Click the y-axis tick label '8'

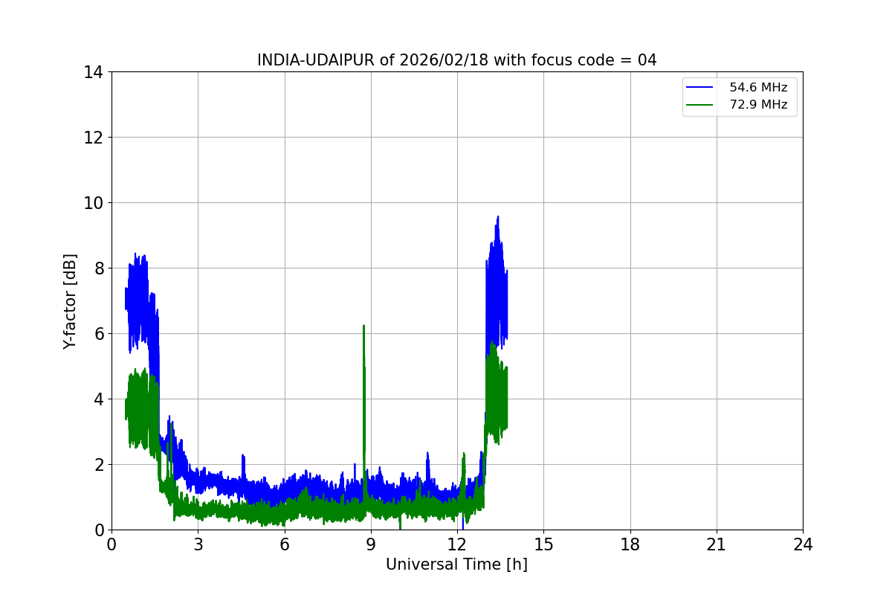click(x=97, y=268)
